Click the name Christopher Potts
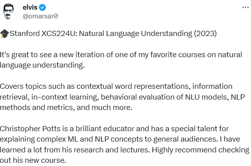The width and height of the screenshot is (251, 166). [30, 129]
